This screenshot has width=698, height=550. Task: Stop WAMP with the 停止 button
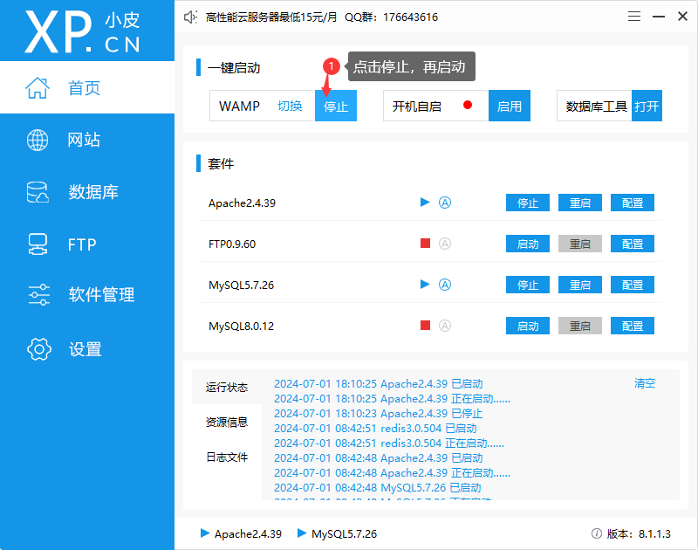click(x=336, y=106)
